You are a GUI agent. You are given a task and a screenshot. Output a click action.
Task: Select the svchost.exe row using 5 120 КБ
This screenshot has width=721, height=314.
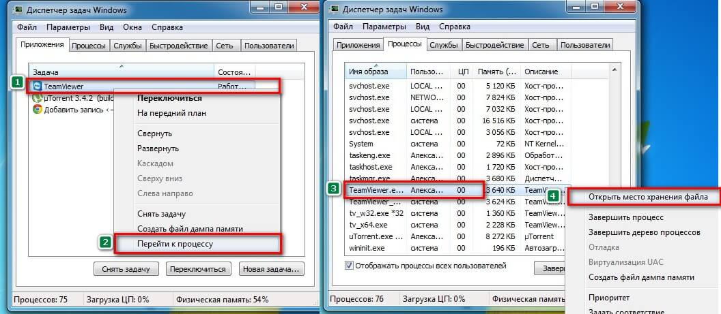[x=457, y=86]
